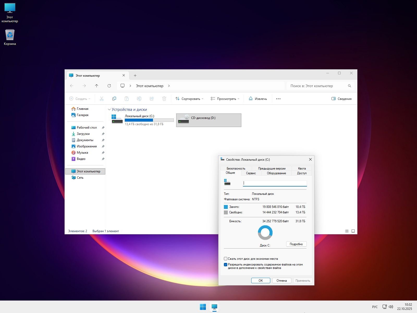Switch to the Безопасность tab

[236, 168]
